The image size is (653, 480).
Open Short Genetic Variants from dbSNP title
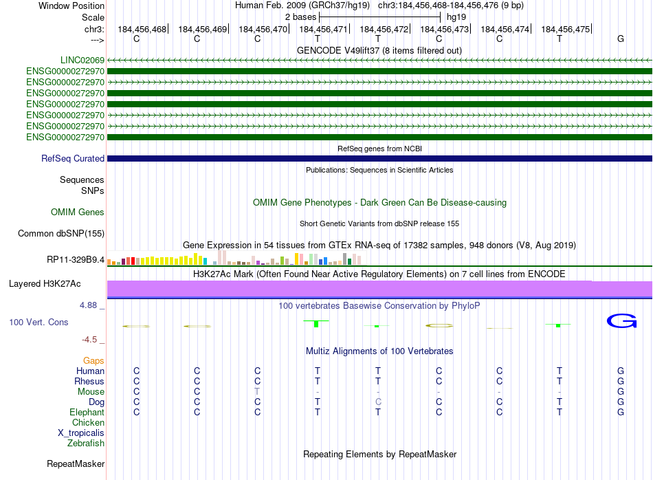point(379,223)
